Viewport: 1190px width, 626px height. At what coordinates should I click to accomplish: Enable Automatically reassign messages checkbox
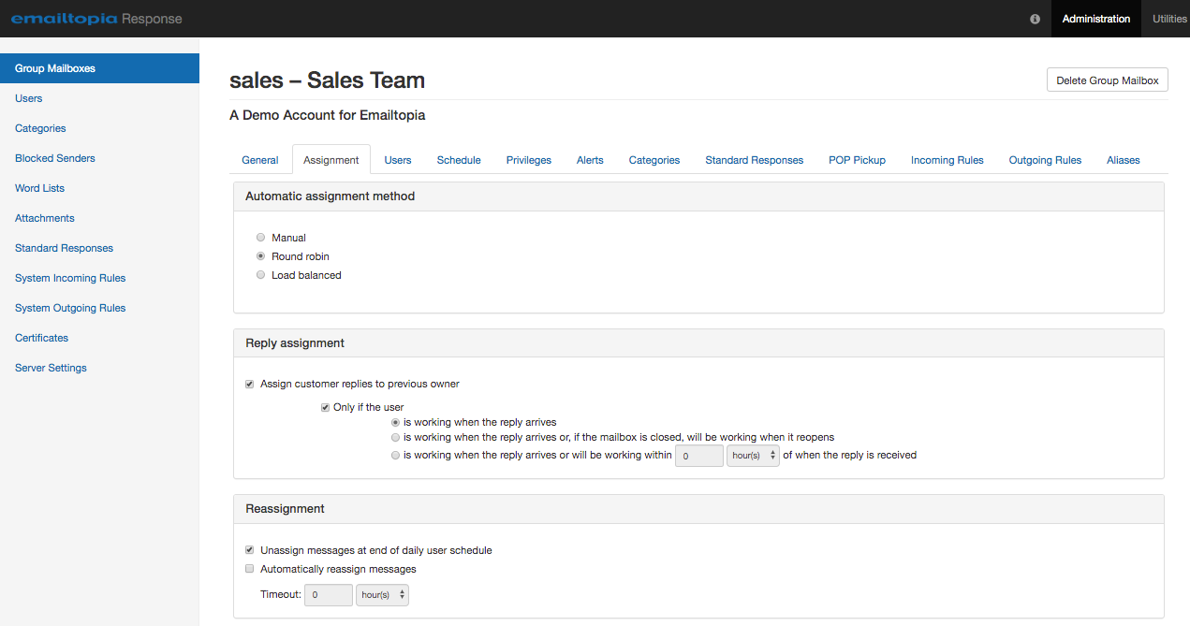click(250, 569)
